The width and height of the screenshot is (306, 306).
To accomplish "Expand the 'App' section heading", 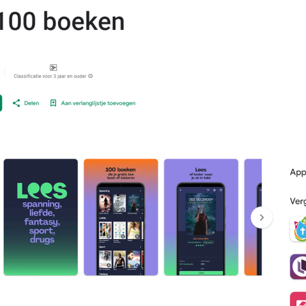I will pyautogui.click(x=298, y=172).
